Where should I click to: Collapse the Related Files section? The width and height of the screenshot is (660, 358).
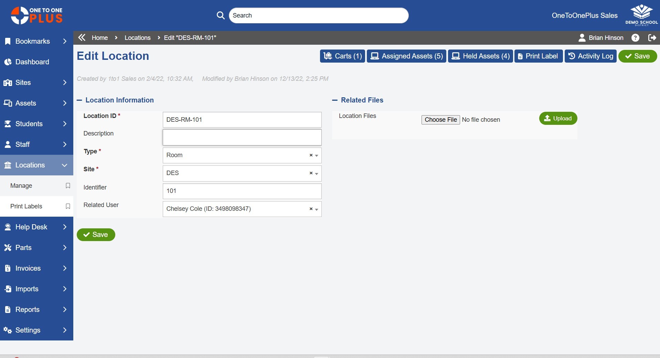pos(335,100)
